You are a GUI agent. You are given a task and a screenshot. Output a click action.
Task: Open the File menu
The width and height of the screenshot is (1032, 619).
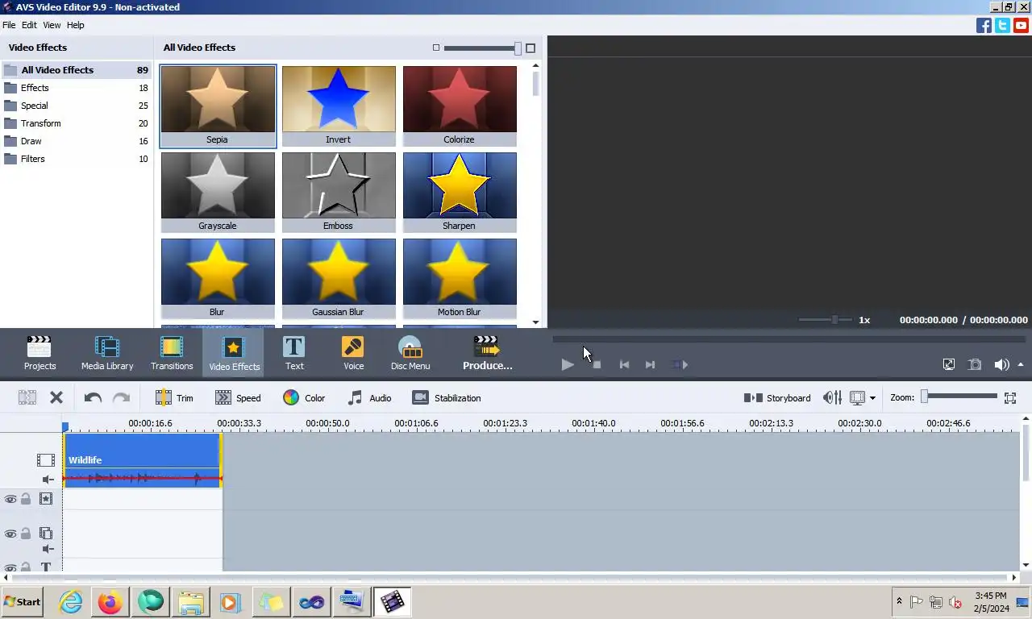point(9,25)
